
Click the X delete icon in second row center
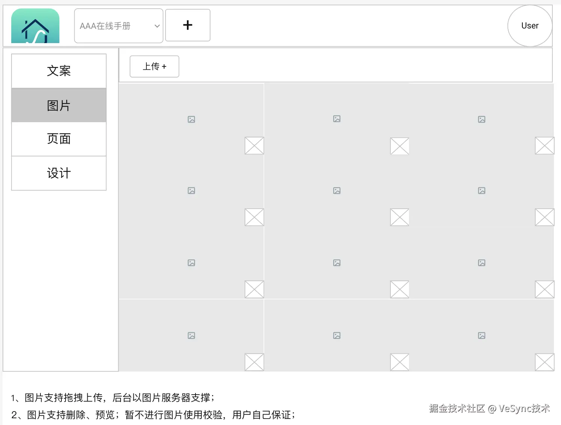click(x=399, y=217)
